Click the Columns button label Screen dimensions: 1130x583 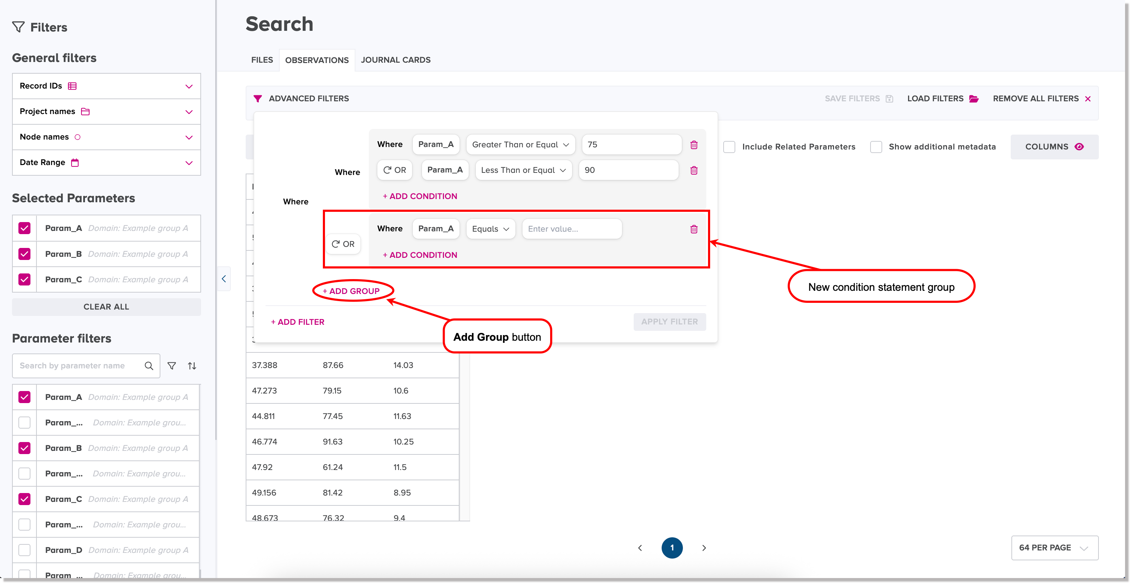coord(1047,147)
